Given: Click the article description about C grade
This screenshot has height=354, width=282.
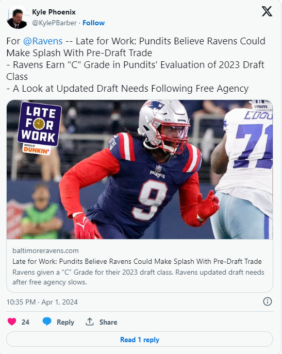Looking at the screenshot, I should click(x=138, y=277).
